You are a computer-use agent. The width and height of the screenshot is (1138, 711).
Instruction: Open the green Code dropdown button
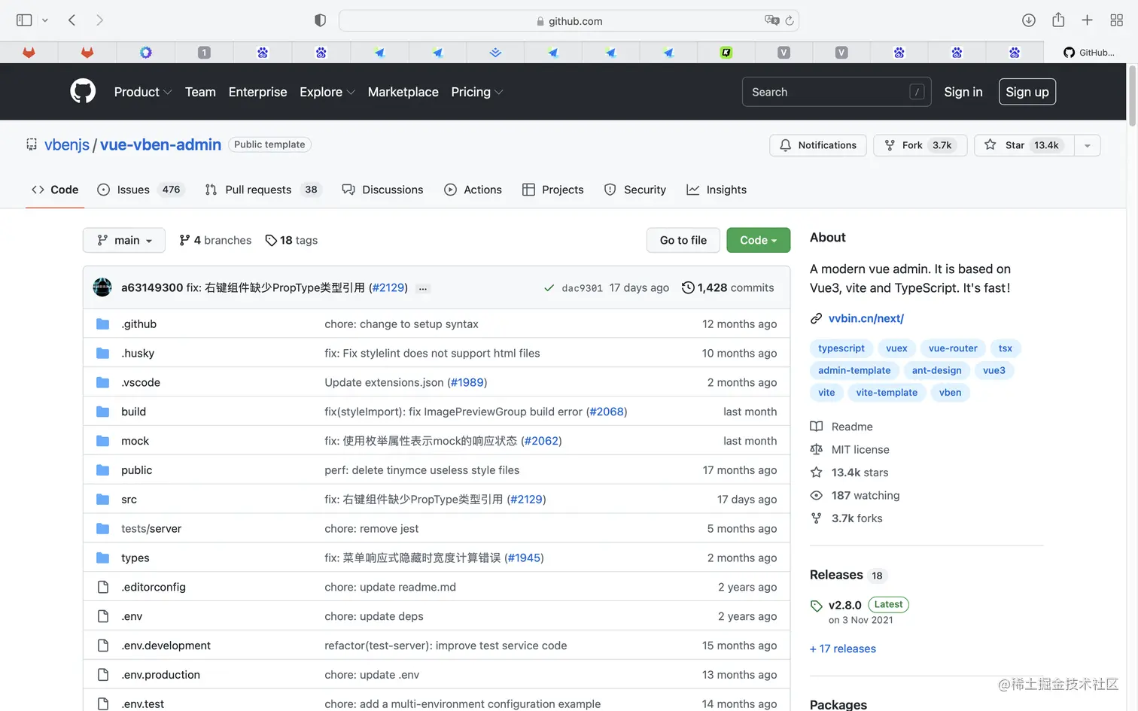(758, 240)
